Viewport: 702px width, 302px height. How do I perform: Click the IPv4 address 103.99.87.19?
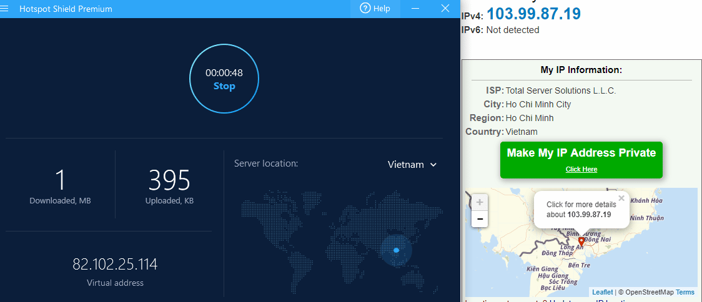tap(533, 14)
